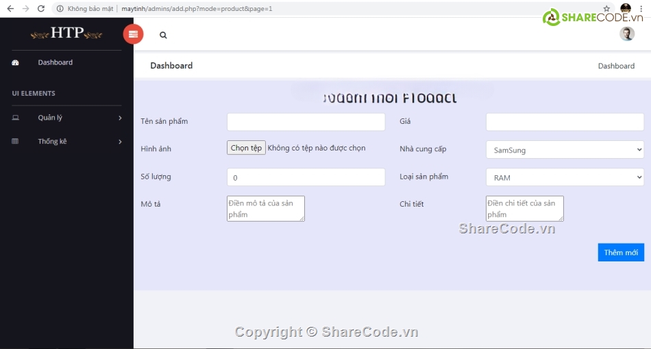
Task: Click the site info icon in the address bar
Action: [60, 8]
